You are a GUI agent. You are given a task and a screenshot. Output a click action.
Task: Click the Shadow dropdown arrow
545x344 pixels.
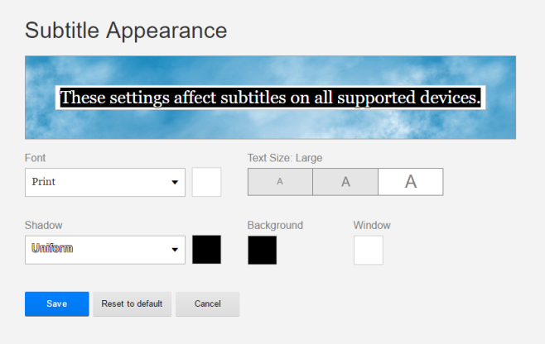[175, 250]
